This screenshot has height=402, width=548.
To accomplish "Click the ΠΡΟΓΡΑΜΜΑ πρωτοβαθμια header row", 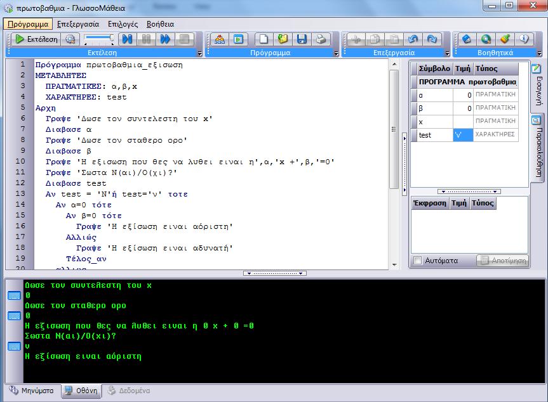I will [x=465, y=82].
